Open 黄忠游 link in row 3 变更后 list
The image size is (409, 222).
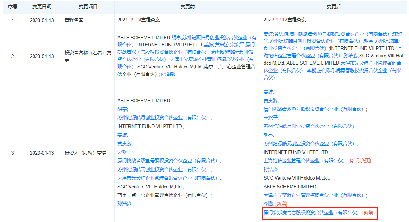pos(271,101)
